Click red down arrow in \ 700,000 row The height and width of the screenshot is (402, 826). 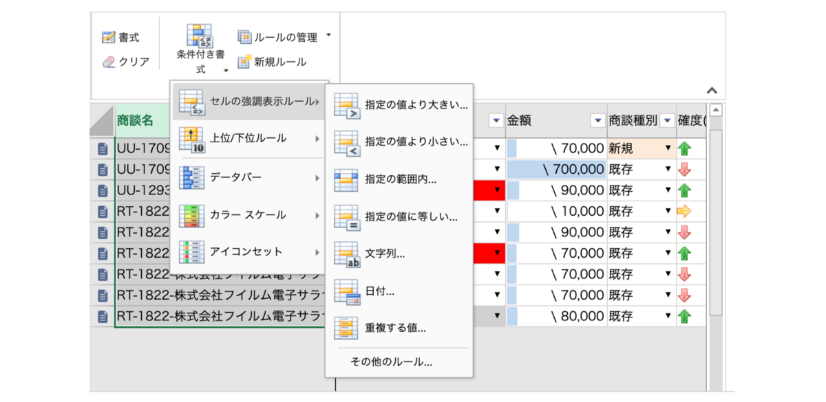click(684, 170)
